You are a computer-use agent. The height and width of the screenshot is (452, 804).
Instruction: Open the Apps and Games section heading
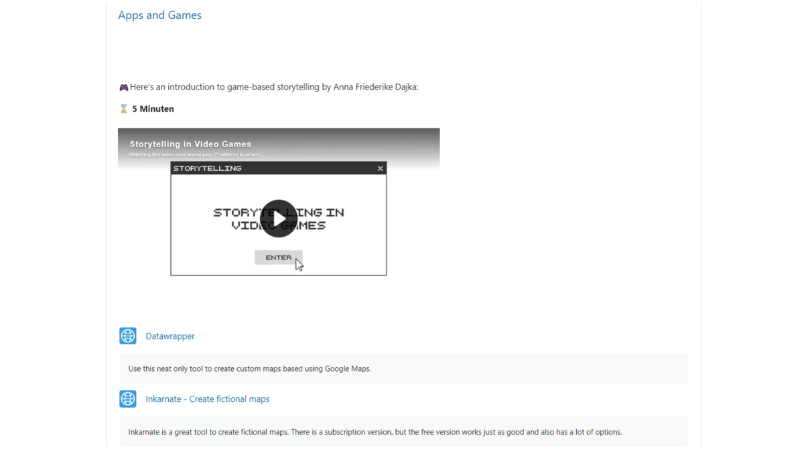click(x=159, y=15)
